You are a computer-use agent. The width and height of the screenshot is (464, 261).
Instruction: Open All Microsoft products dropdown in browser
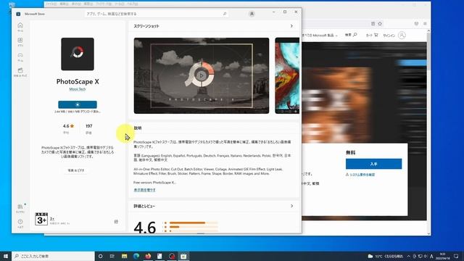pyautogui.click(x=320, y=36)
